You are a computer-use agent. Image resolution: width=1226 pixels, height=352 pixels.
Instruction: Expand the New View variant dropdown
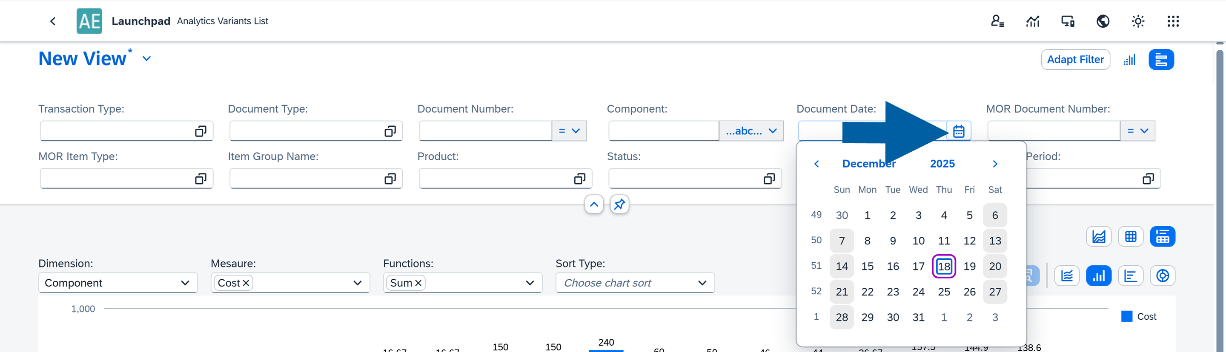point(146,58)
